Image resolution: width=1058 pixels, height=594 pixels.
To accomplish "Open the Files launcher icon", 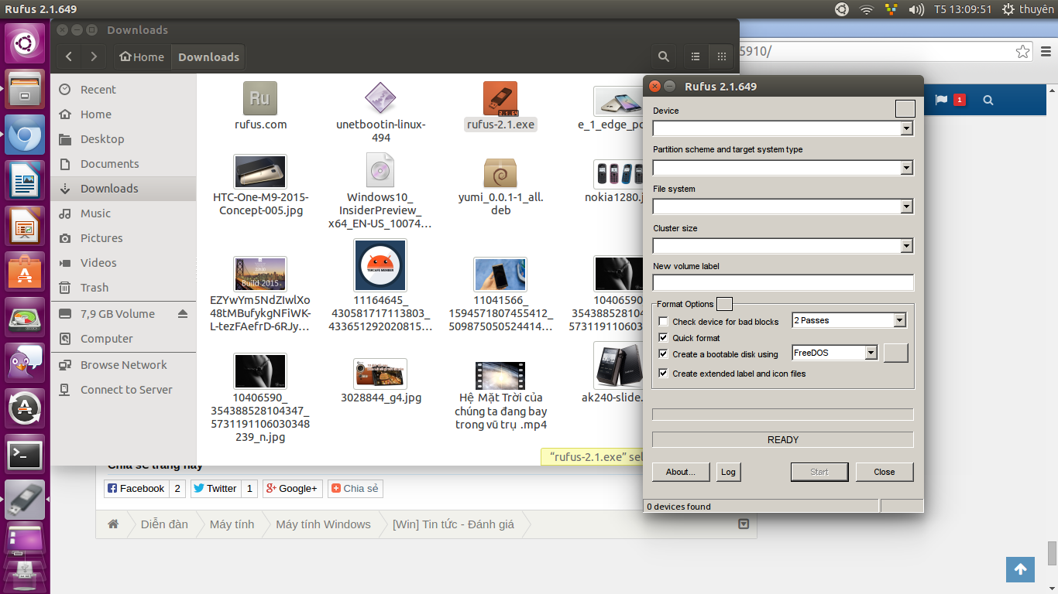I will click(x=26, y=89).
